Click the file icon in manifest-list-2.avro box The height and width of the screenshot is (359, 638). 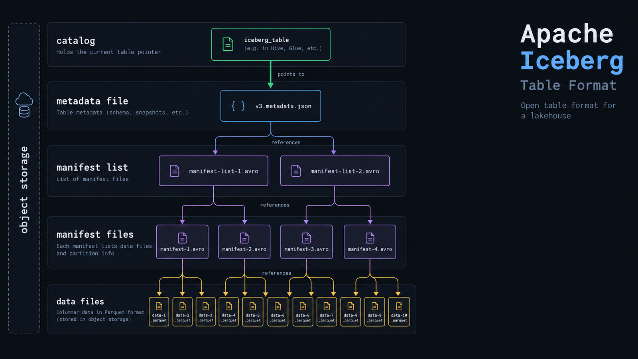[296, 171]
